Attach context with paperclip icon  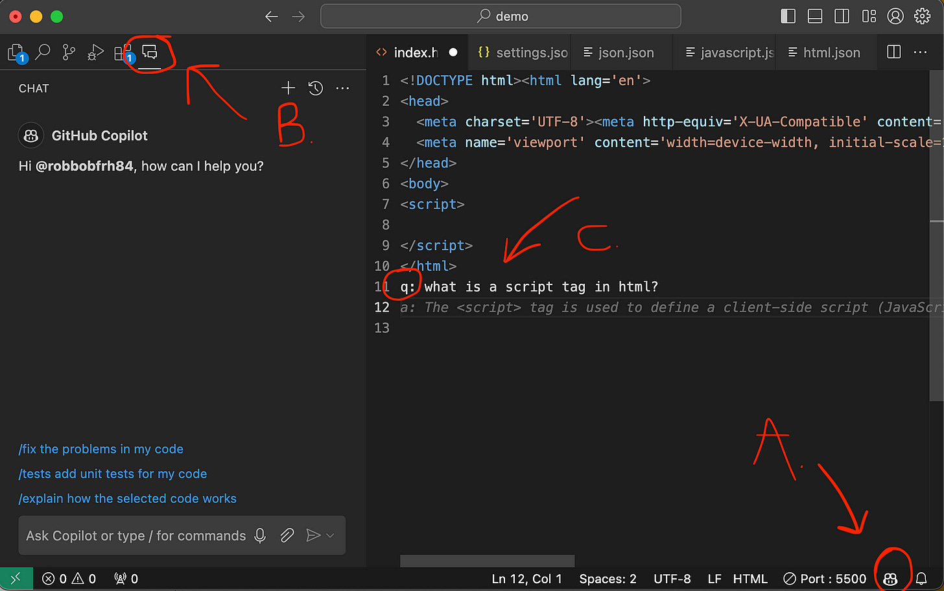pos(287,535)
